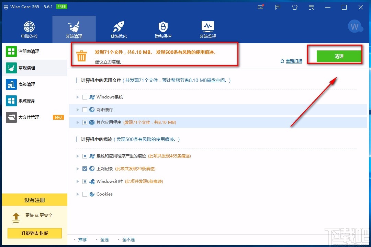Click the 计算机中的痕迹 section header
Screen dimensions: 371x247
click(x=97, y=140)
